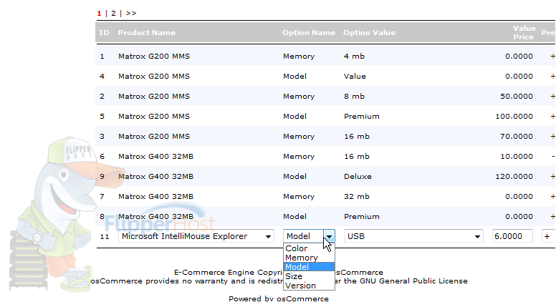Click the Product Name column header
Viewport: 556px width, 302px height.
coord(146,33)
